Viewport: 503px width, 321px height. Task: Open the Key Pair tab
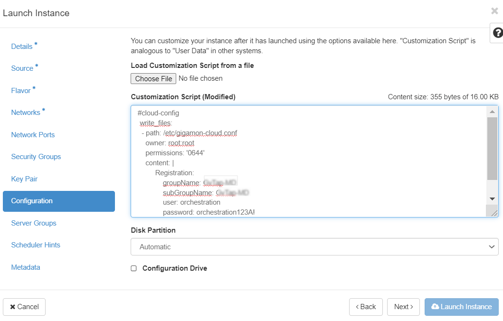[24, 179]
